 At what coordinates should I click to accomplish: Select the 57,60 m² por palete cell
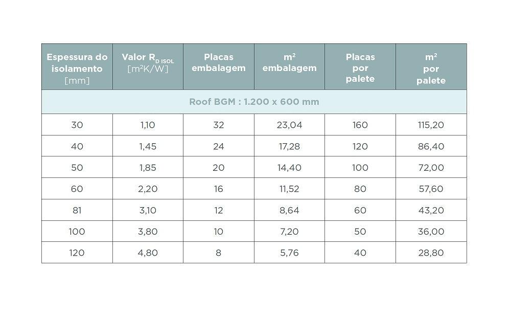click(431, 189)
